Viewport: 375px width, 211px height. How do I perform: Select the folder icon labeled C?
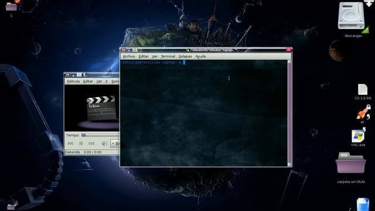pyautogui.click(x=12, y=6)
